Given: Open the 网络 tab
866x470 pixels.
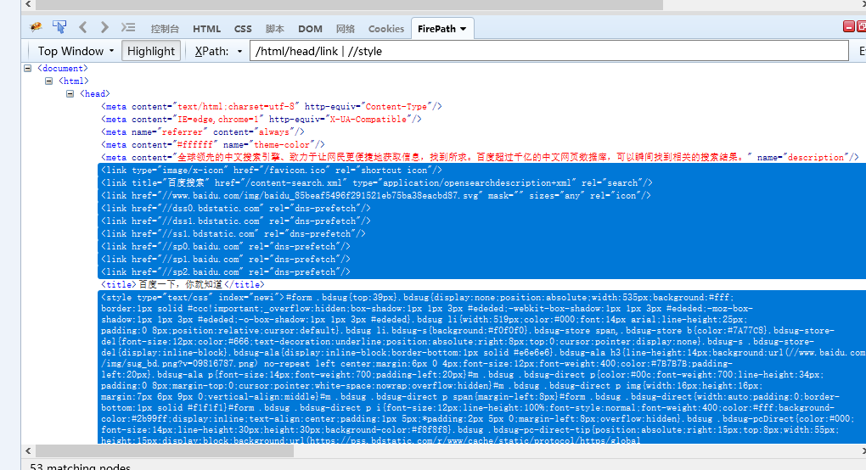Looking at the screenshot, I should tap(346, 29).
